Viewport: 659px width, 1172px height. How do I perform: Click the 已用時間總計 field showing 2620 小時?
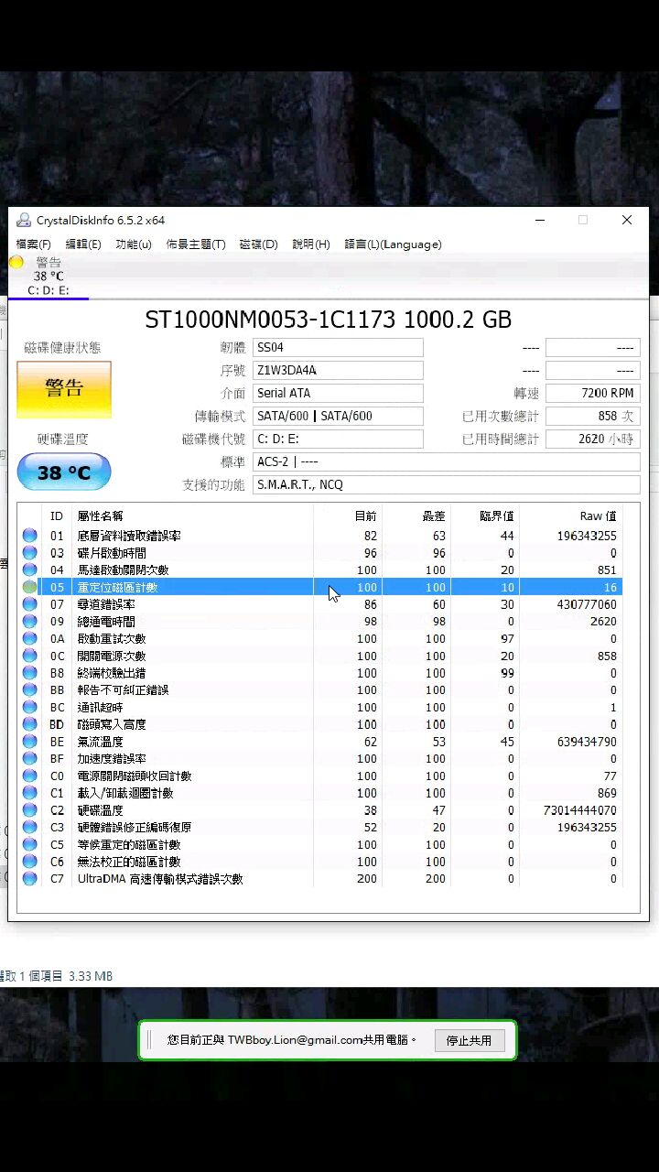pos(592,439)
